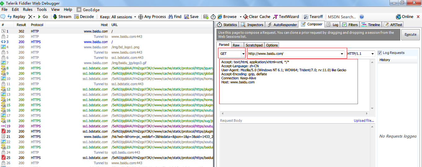Switch to the Timeline tab
The width and height of the screenshot is (422, 167).
371,24
